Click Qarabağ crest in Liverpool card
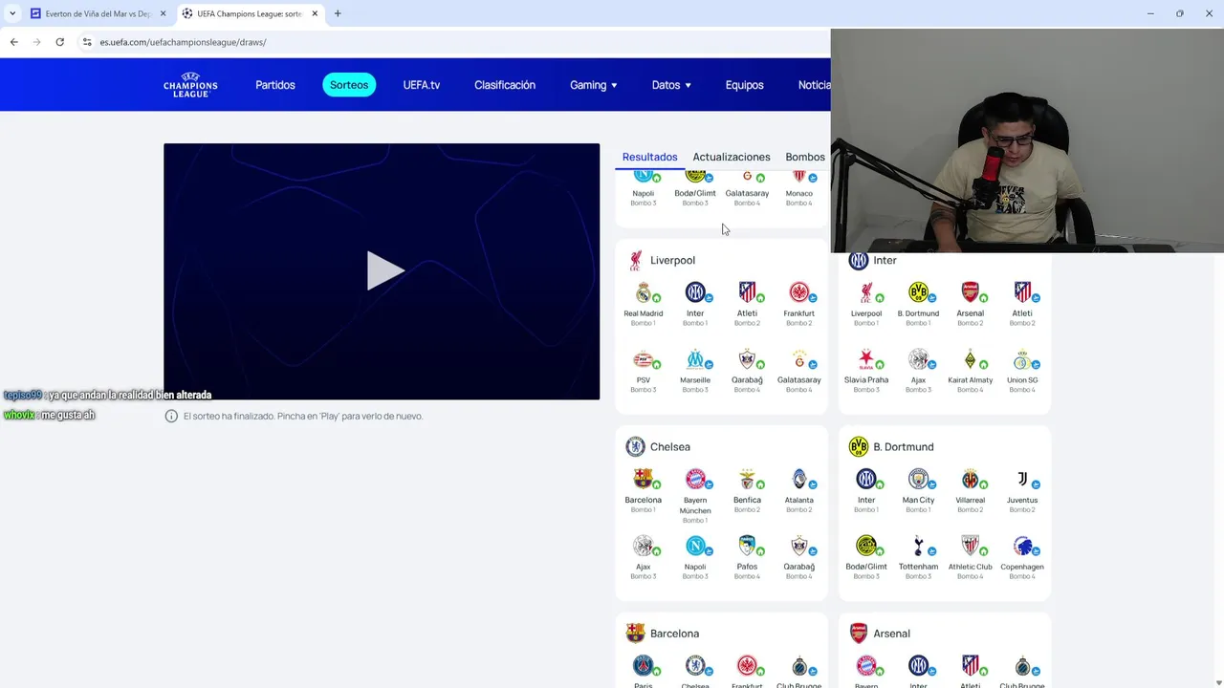 click(x=747, y=359)
